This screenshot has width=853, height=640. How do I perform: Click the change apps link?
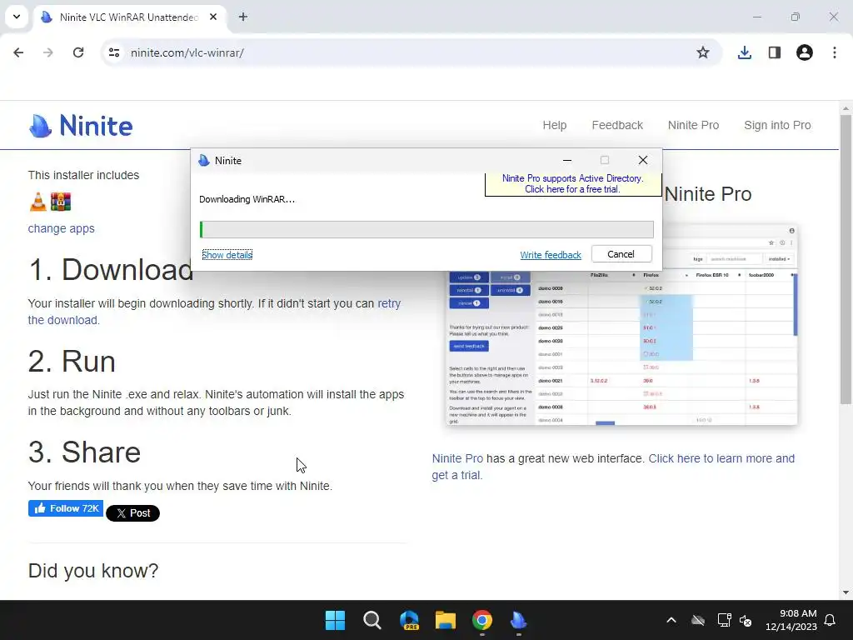click(61, 228)
